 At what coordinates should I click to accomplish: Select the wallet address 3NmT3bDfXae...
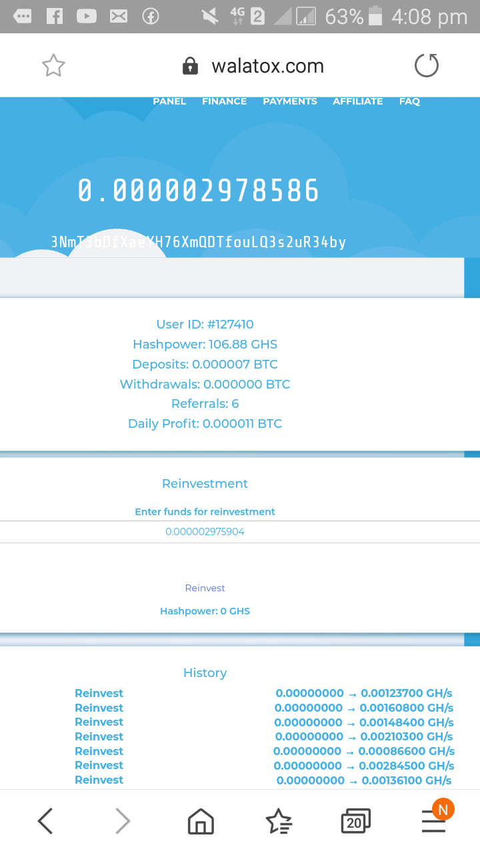coord(199,242)
